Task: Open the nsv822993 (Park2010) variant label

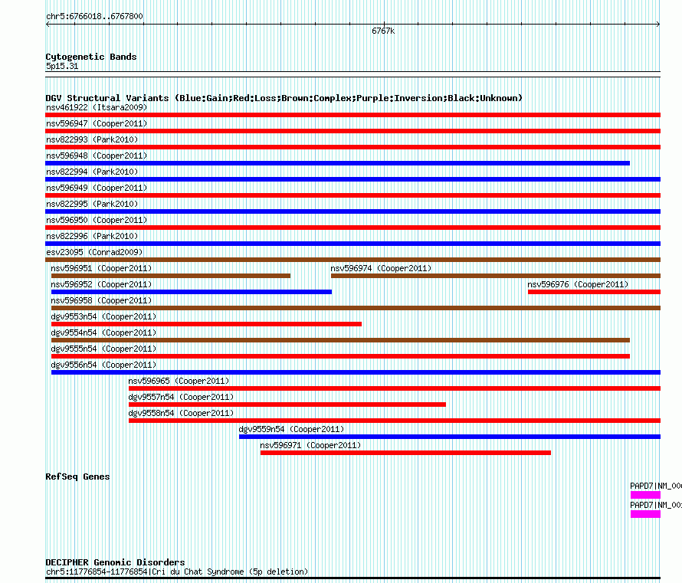Action: (92, 139)
